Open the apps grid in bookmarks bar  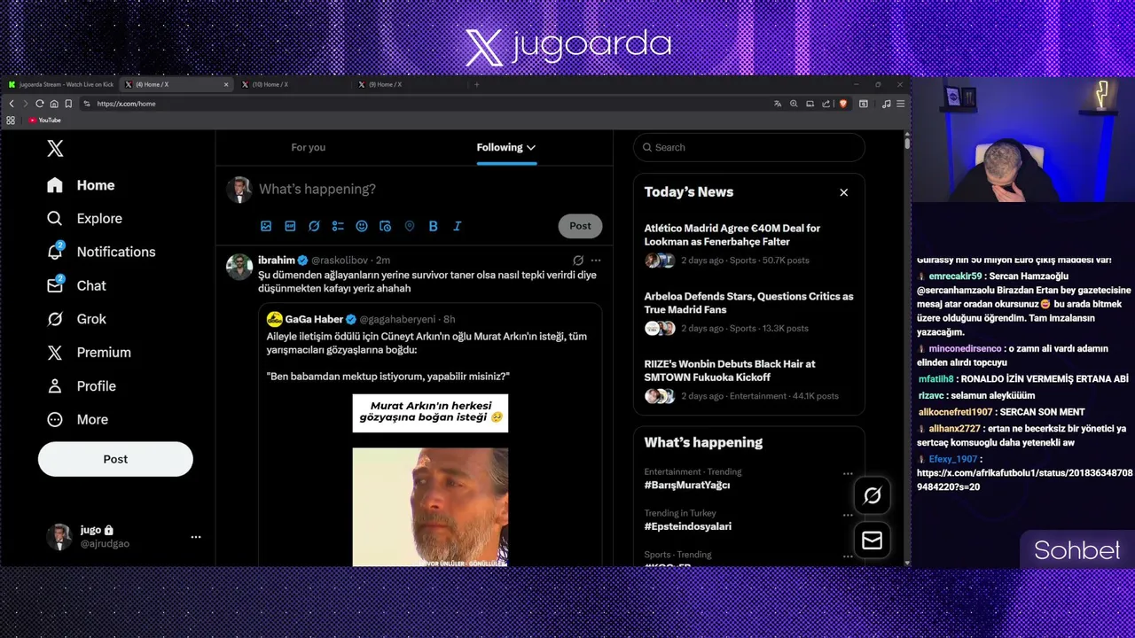[x=11, y=121]
